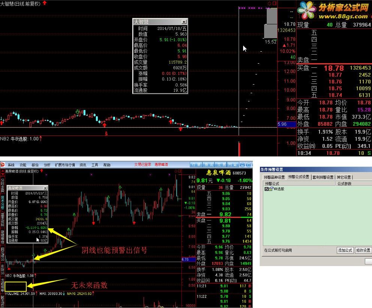Click the blue arrow after MA5: 30993.30

pyautogui.click(x=64, y=293)
